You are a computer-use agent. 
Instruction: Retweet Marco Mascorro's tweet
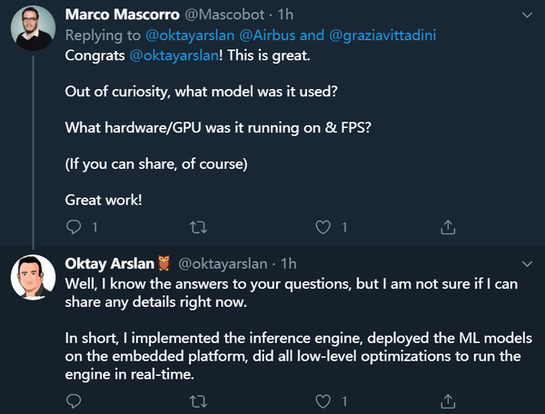point(198,228)
